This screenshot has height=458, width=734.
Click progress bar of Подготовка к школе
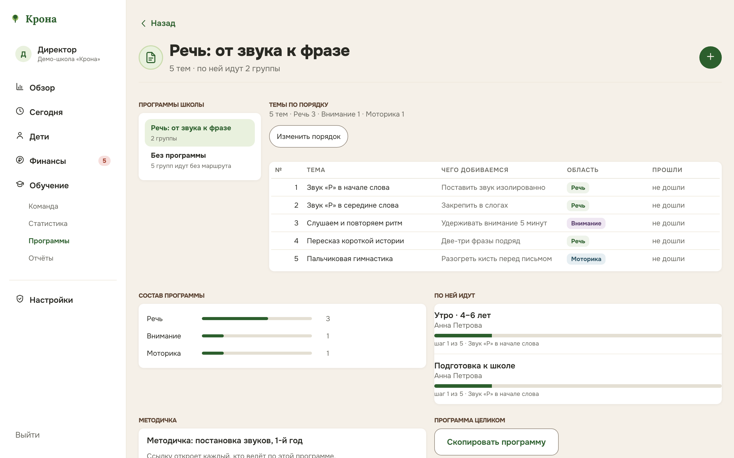pyautogui.click(x=578, y=386)
